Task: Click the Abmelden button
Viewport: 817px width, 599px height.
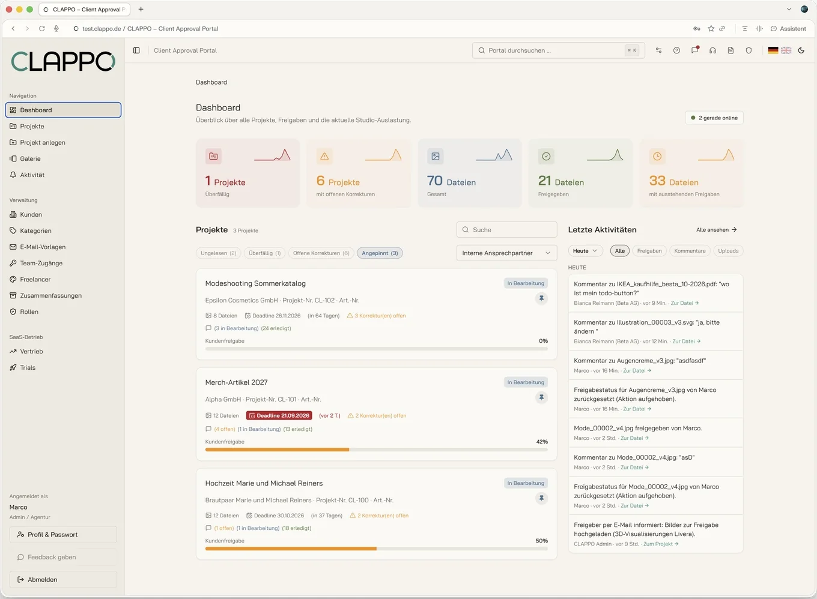Action: click(63, 580)
